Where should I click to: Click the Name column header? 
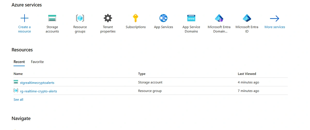[x=18, y=74]
